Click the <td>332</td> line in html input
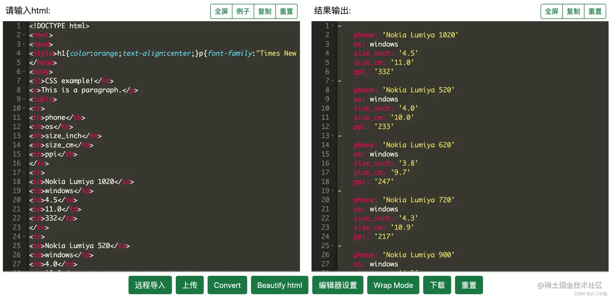611x298 pixels. (x=53, y=218)
